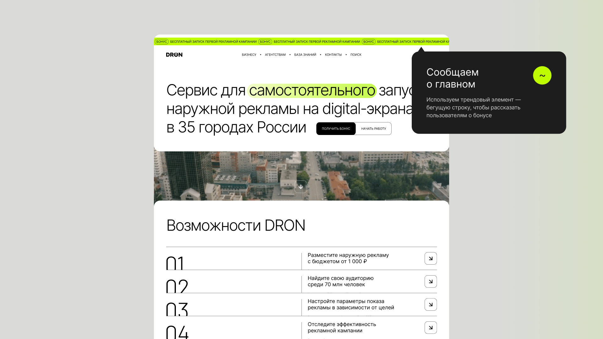Click the highlighted word самостоятельного

click(x=312, y=91)
